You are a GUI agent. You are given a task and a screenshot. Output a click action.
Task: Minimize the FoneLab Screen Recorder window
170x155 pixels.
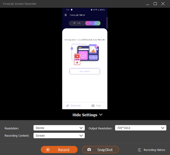(147, 5)
